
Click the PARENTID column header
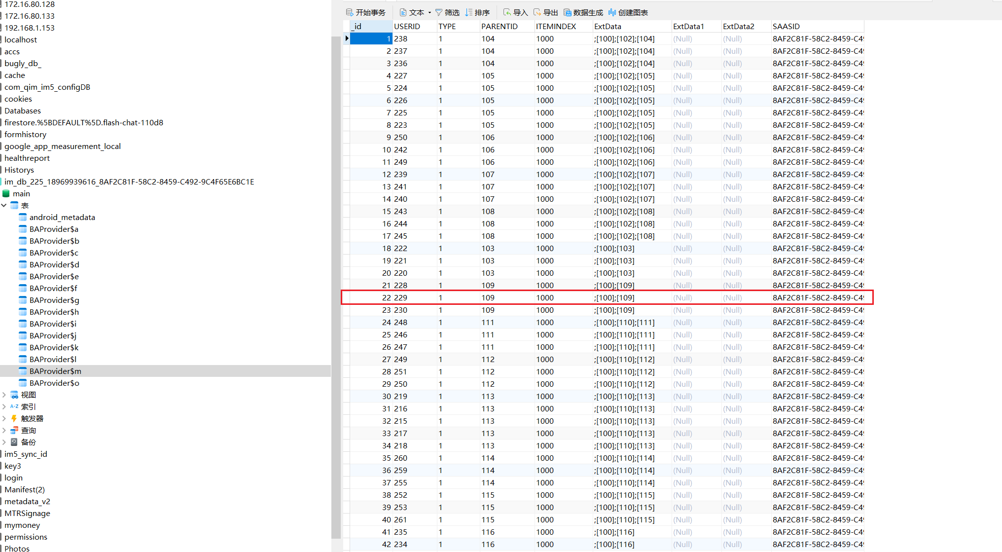point(499,27)
